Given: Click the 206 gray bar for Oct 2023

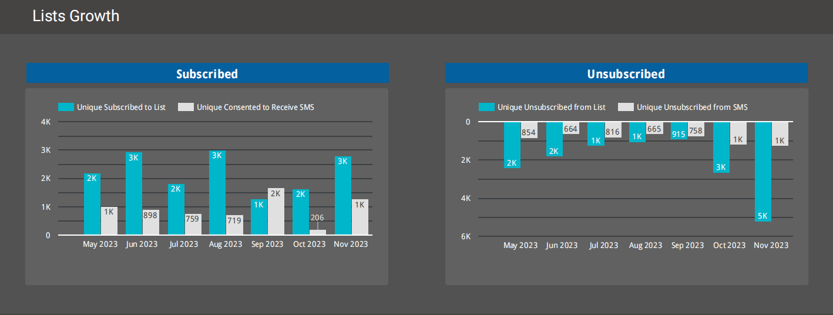Looking at the screenshot, I should 317,232.
